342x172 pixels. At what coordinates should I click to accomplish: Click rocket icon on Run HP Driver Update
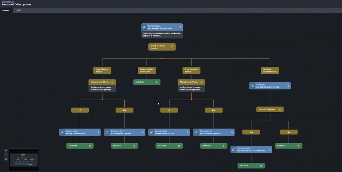[62, 132]
